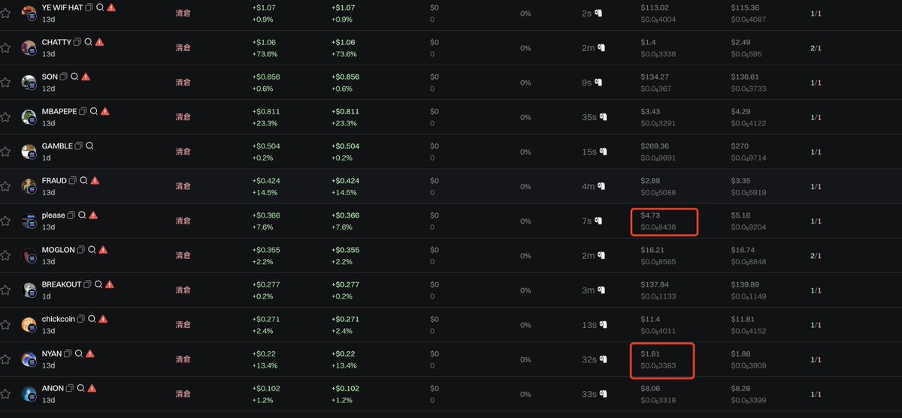Favorite the CHATTY token with its star
Image resolution: width=902 pixels, height=418 pixels.
click(x=5, y=47)
